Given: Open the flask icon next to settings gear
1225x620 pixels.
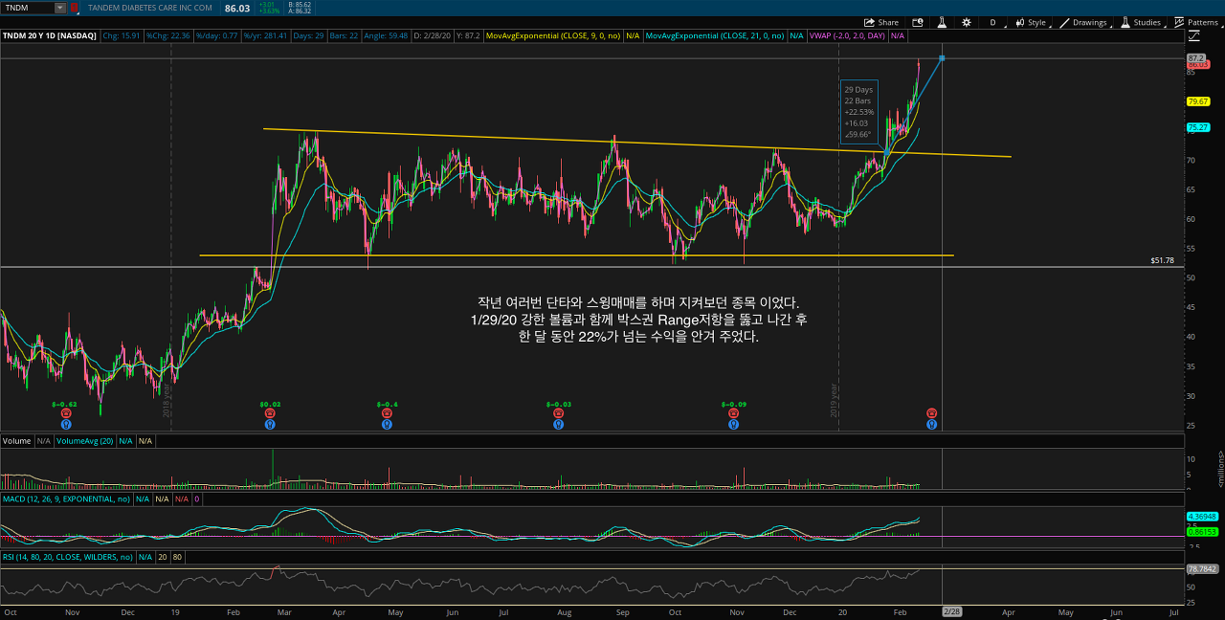Looking at the screenshot, I should point(942,22).
